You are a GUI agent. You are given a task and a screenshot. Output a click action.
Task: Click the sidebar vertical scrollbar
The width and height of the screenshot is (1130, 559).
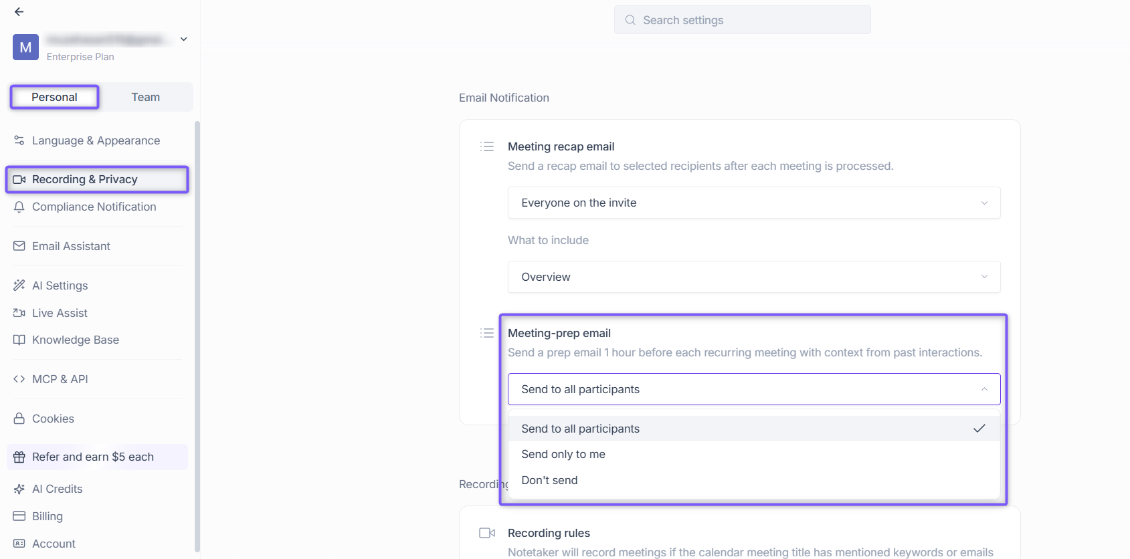(x=197, y=336)
